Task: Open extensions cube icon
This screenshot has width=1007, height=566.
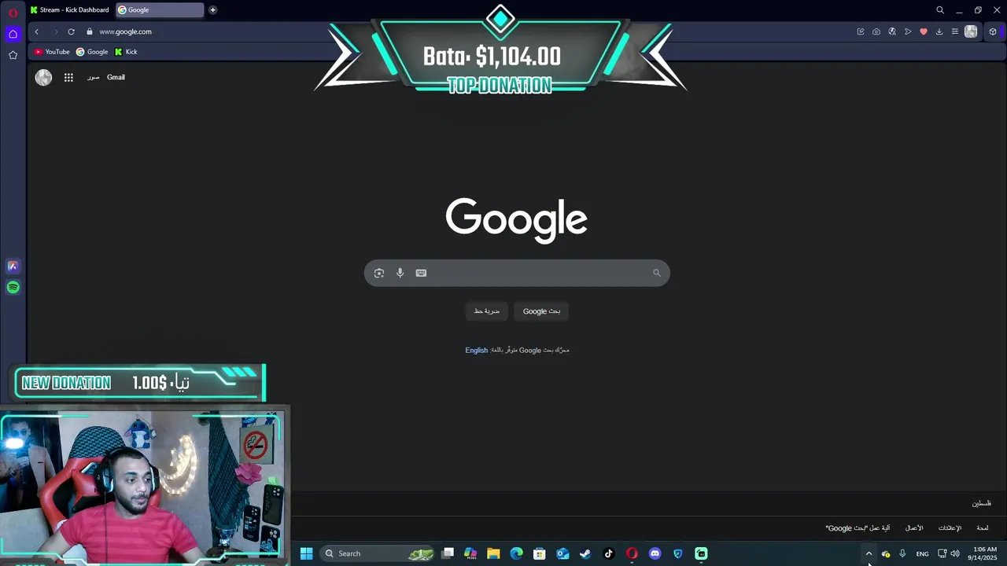Action: tap(993, 31)
